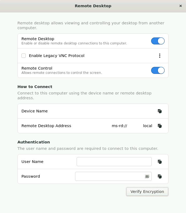
Task: Enable the Legacy VNC Protocol checkbox
Action: (24, 56)
